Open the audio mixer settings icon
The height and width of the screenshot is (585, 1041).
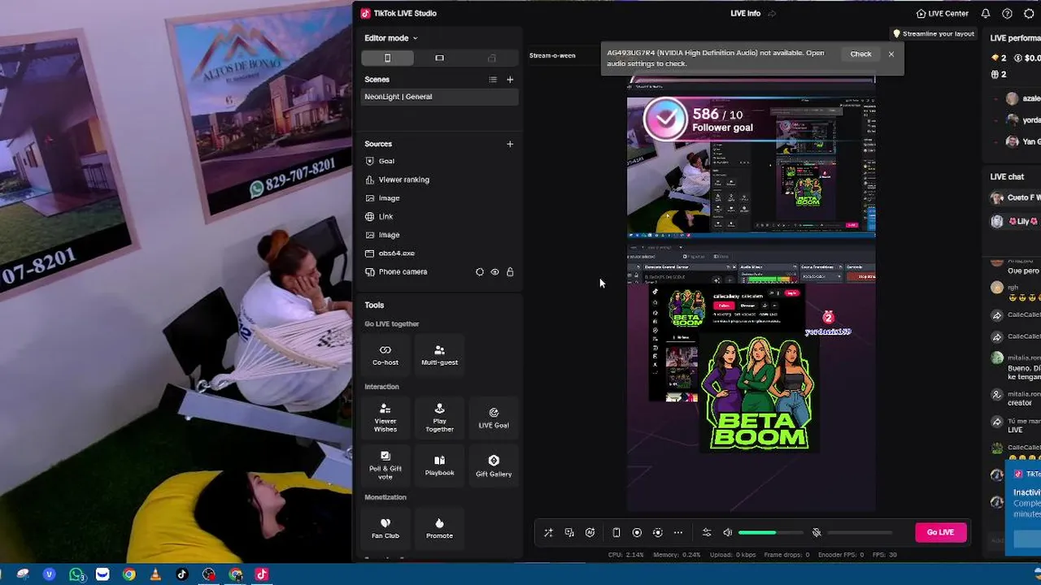[707, 533]
